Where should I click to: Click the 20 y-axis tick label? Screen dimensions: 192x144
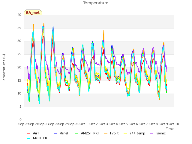19,67
